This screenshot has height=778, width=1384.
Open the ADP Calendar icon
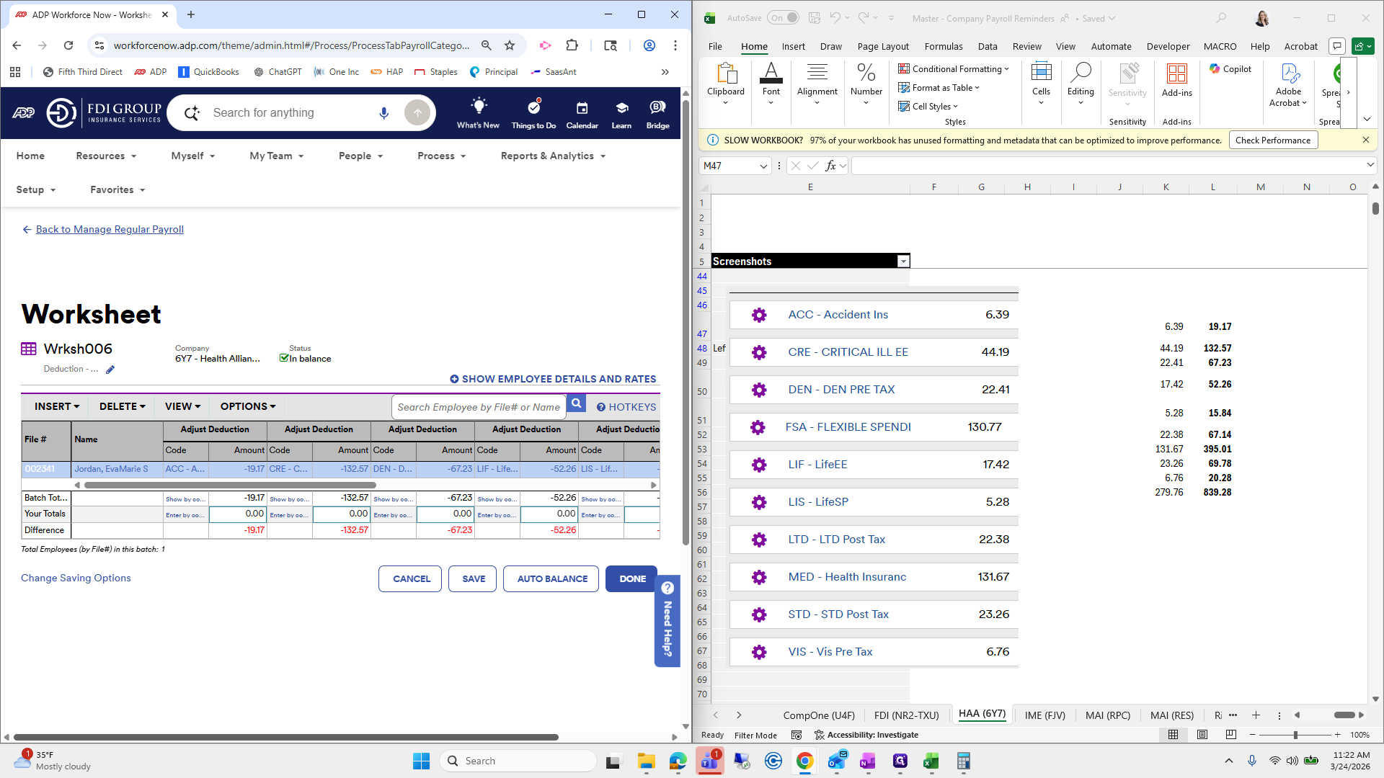[x=582, y=108]
